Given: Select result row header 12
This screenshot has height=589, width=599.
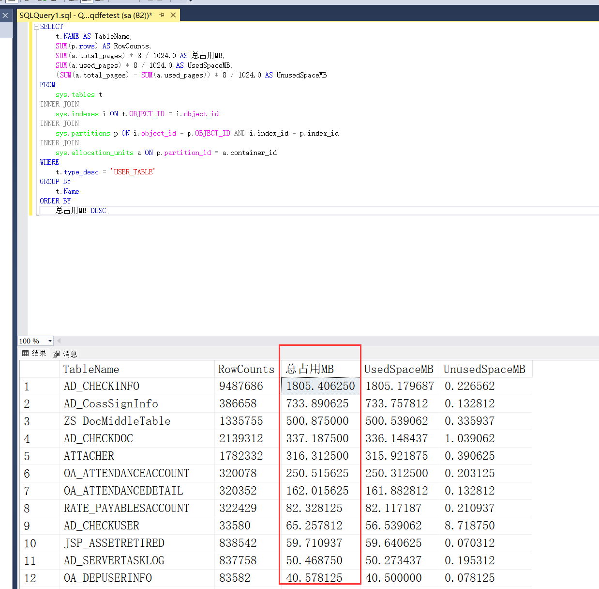Looking at the screenshot, I should tap(39, 578).
